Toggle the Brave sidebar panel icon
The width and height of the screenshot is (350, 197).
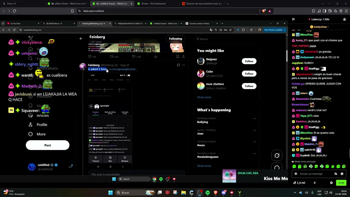pyautogui.click(x=324, y=11)
